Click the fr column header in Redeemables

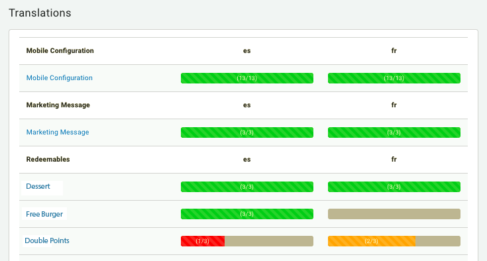394,160
